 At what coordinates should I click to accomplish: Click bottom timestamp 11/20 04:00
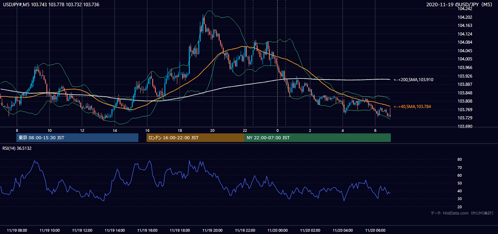pos(343,230)
